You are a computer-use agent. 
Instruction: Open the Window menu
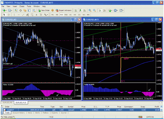[x=36, y=6]
